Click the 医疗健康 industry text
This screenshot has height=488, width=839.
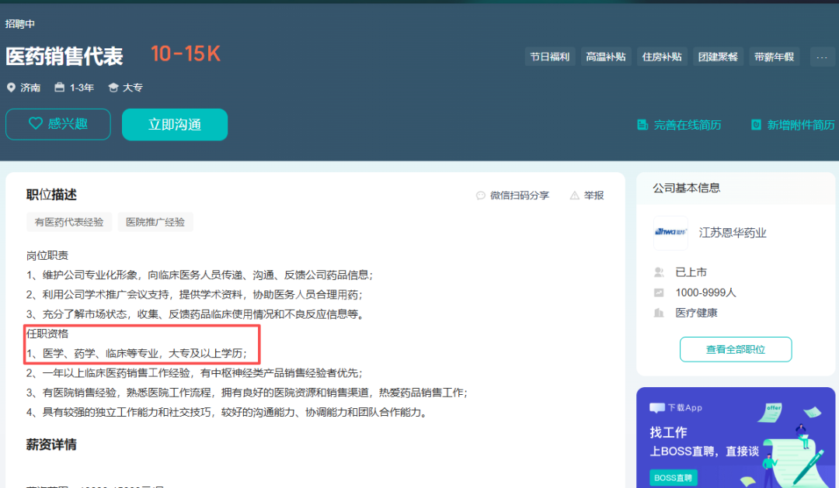696,313
